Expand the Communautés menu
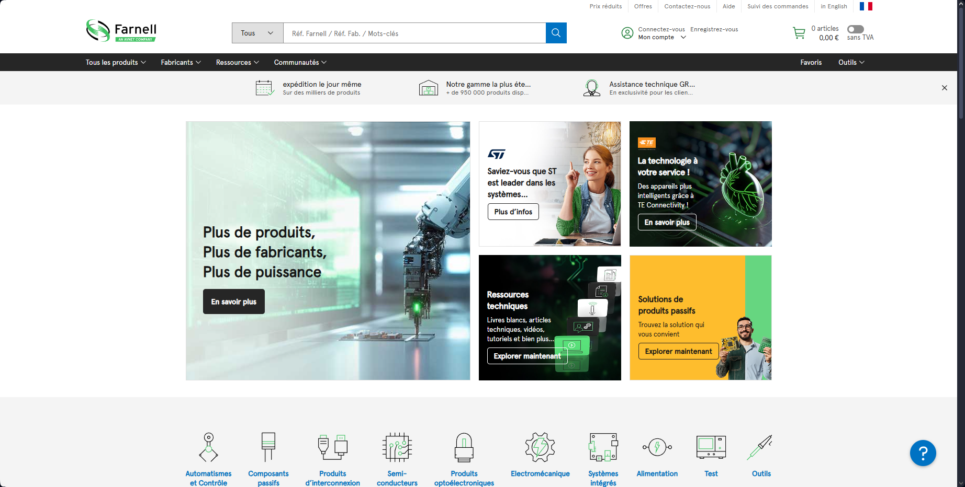The width and height of the screenshot is (965, 487). coord(300,62)
